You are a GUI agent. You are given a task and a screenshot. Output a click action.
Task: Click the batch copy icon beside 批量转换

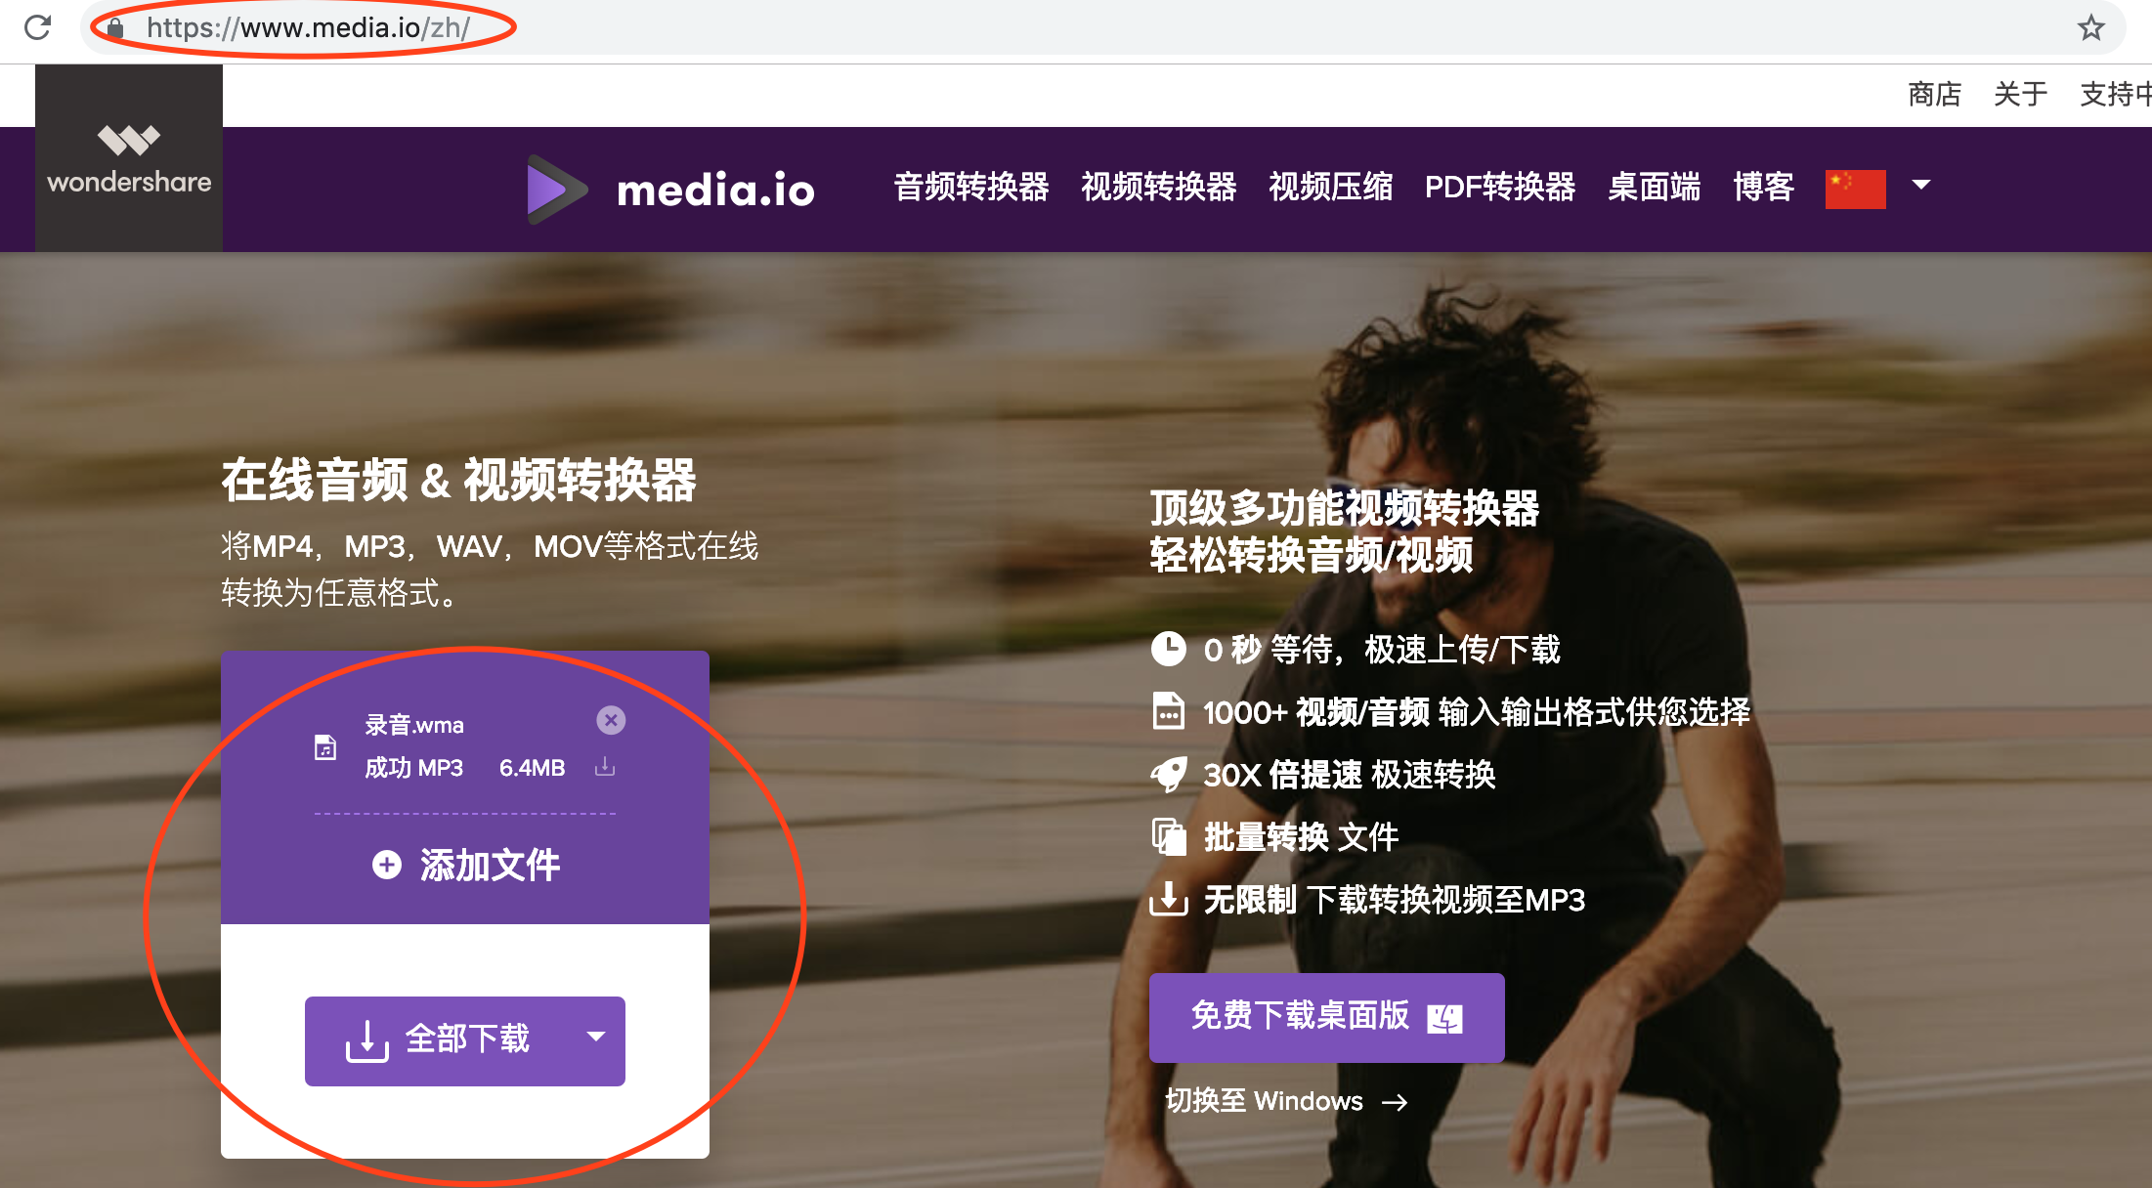point(1168,836)
